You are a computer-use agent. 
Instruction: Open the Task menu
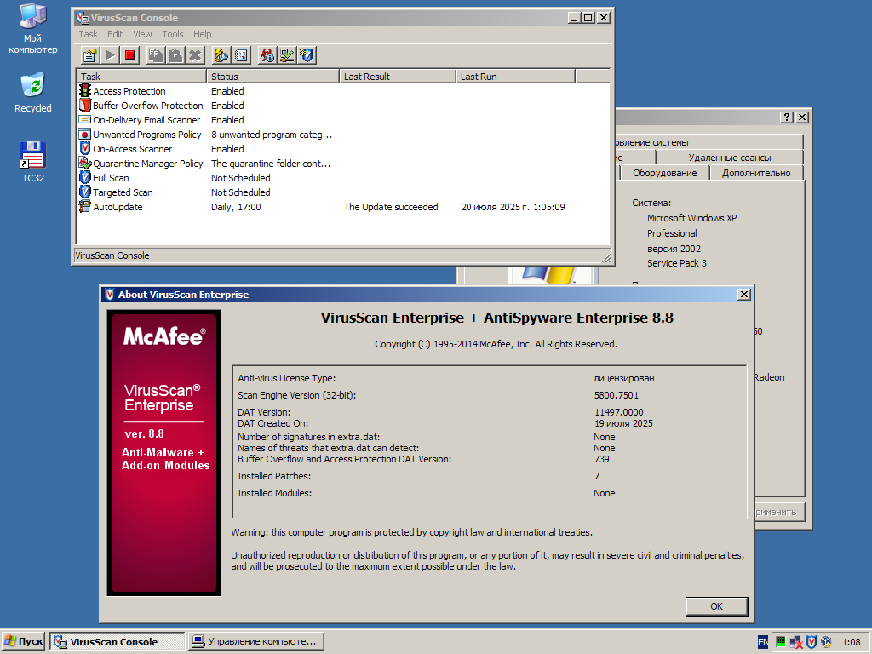[x=88, y=34]
